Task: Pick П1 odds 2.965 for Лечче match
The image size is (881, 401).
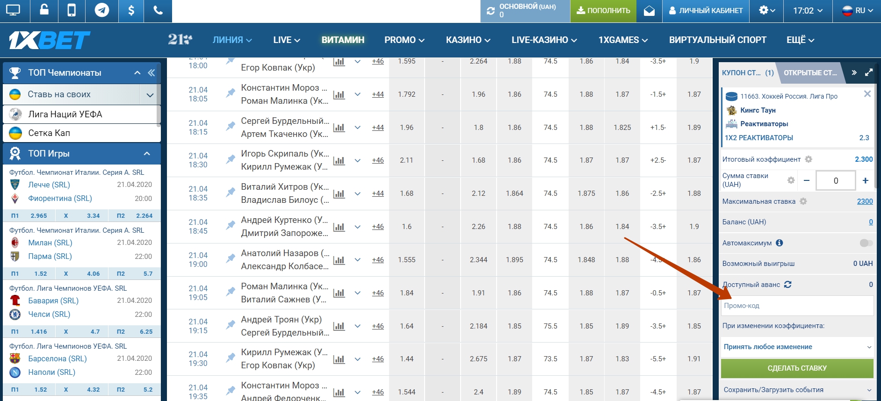Action: pos(29,216)
